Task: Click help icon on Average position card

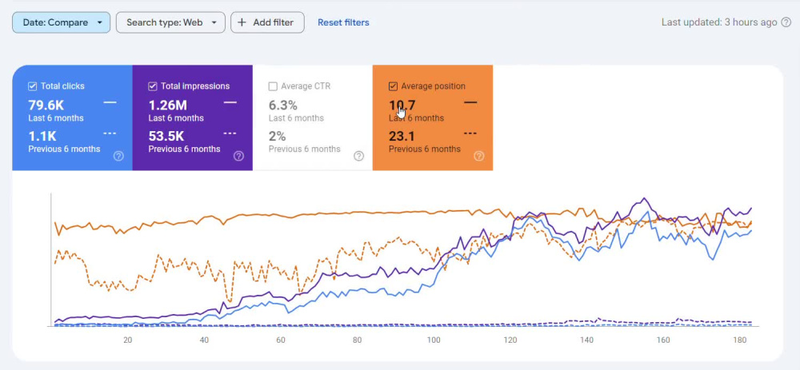Action: coord(479,156)
